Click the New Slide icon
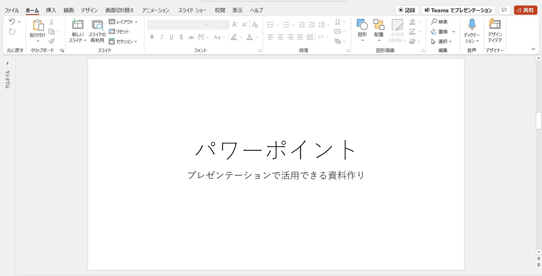This screenshot has height=276, width=542. 78,24
